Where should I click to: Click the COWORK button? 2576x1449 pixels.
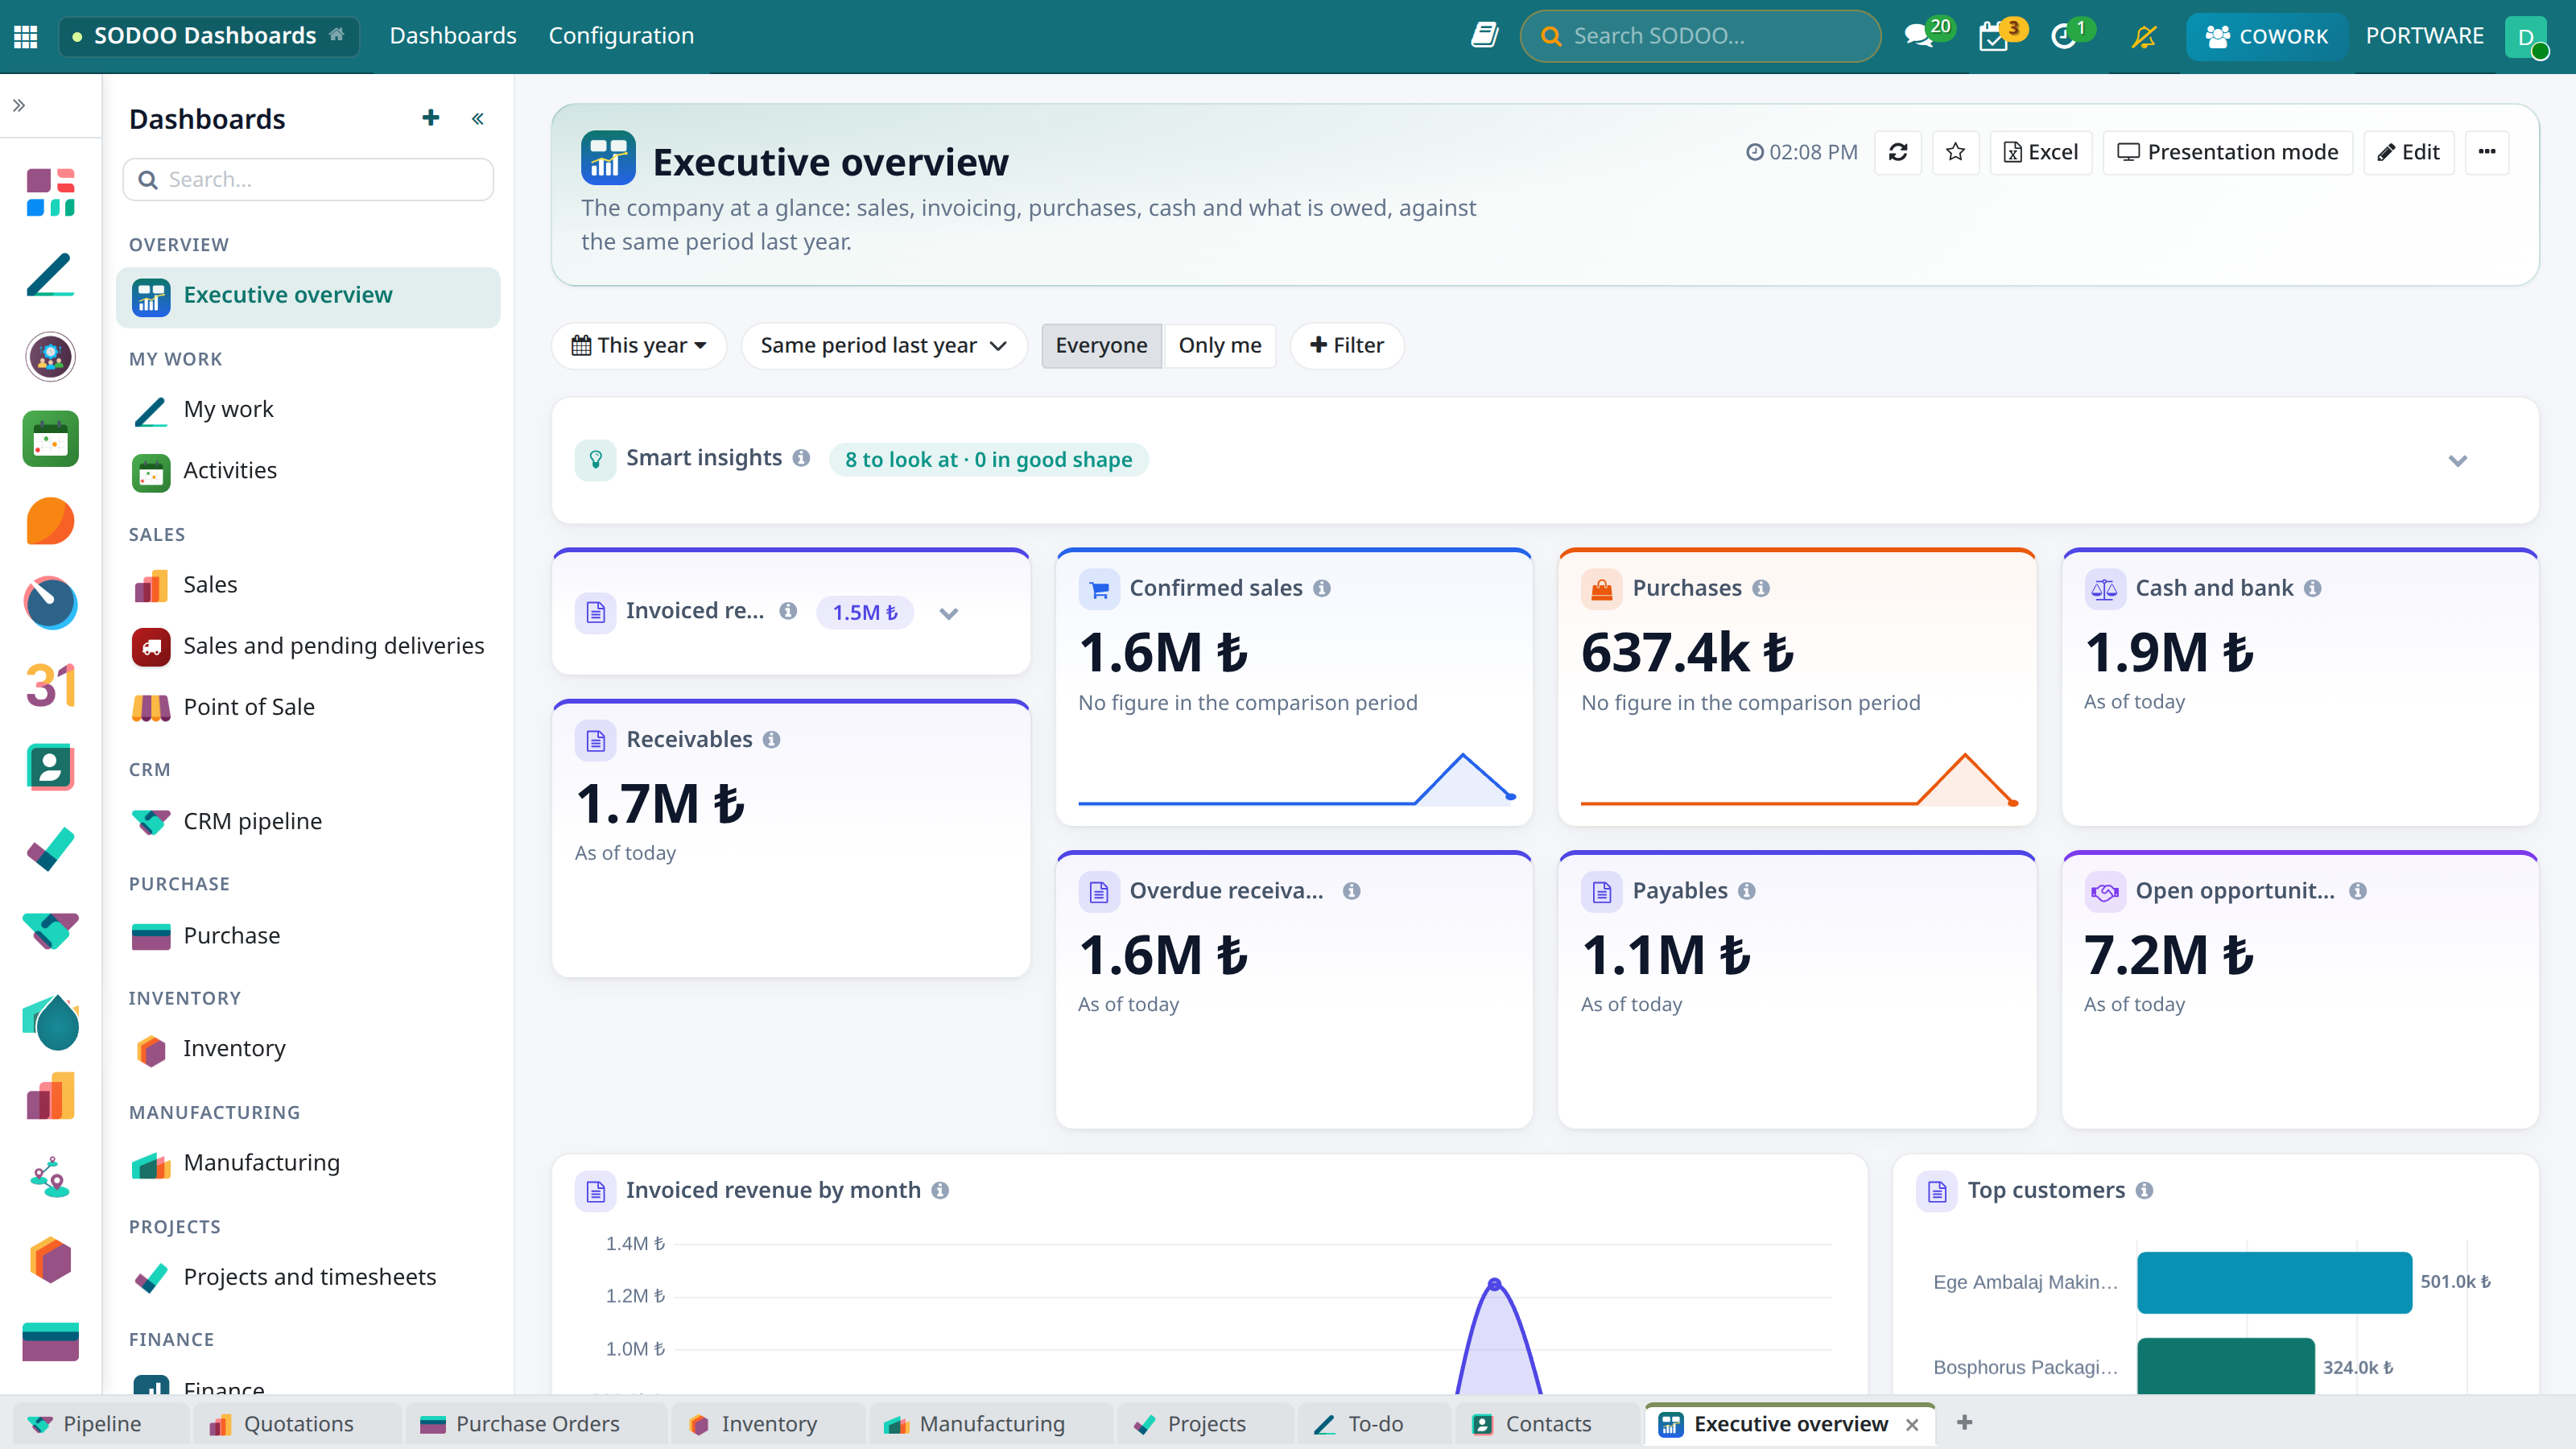click(x=2265, y=37)
